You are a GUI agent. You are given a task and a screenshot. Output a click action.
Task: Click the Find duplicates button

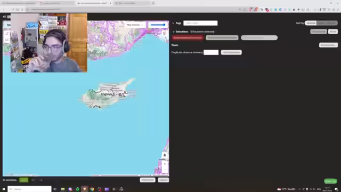(231, 52)
